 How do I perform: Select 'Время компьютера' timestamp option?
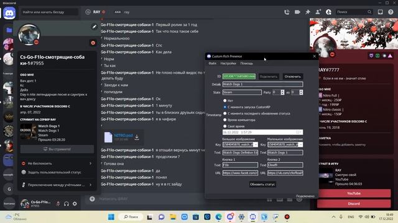[x=224, y=120]
